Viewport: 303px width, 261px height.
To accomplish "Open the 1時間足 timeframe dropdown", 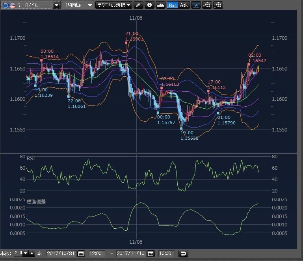I will [78, 5].
